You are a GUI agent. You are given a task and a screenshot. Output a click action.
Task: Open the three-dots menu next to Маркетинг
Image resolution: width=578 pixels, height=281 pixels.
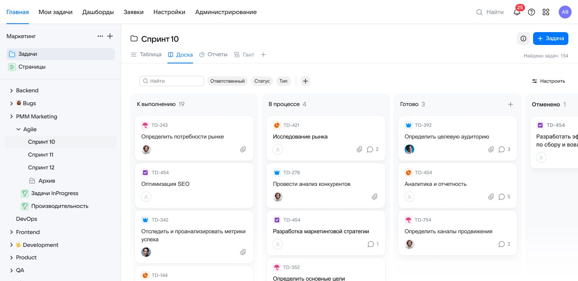pyautogui.click(x=100, y=36)
